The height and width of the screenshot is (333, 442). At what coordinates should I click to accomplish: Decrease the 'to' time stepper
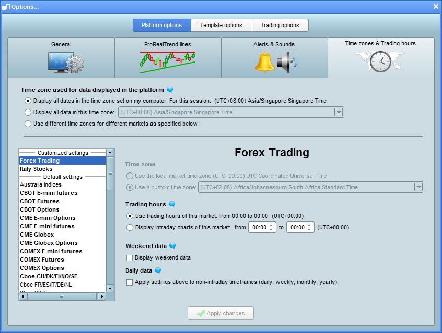click(x=309, y=229)
